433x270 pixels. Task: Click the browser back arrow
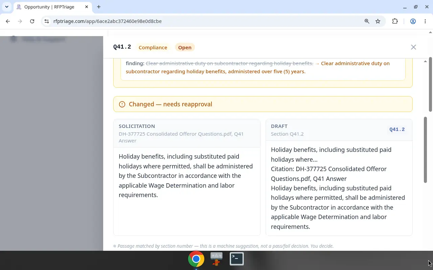(x=8, y=21)
